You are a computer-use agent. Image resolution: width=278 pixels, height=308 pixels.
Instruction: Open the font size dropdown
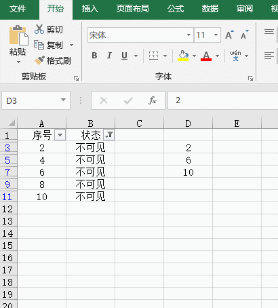click(216, 35)
